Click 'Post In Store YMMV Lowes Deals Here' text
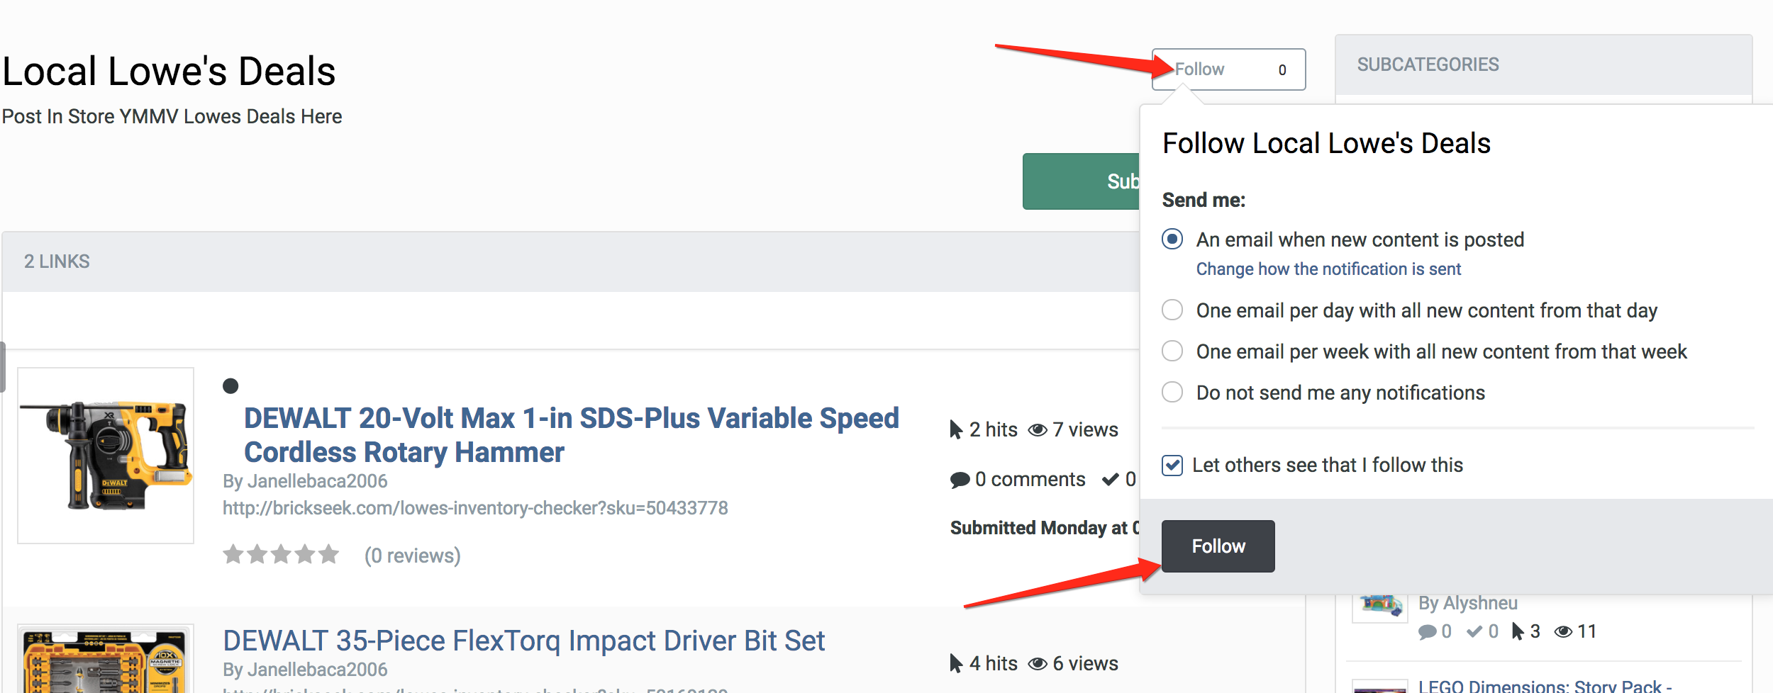1773x693 pixels. tap(172, 116)
